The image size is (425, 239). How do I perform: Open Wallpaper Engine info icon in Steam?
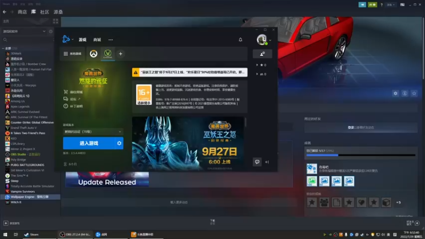[405, 93]
